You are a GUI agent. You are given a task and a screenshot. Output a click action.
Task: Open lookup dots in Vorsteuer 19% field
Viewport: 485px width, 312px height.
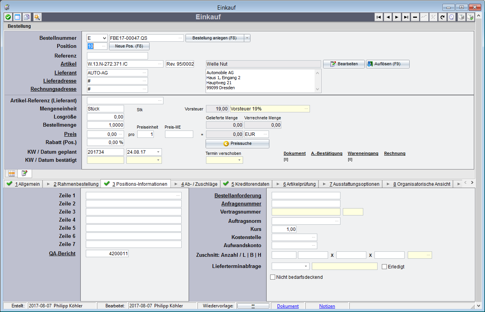[x=306, y=109]
